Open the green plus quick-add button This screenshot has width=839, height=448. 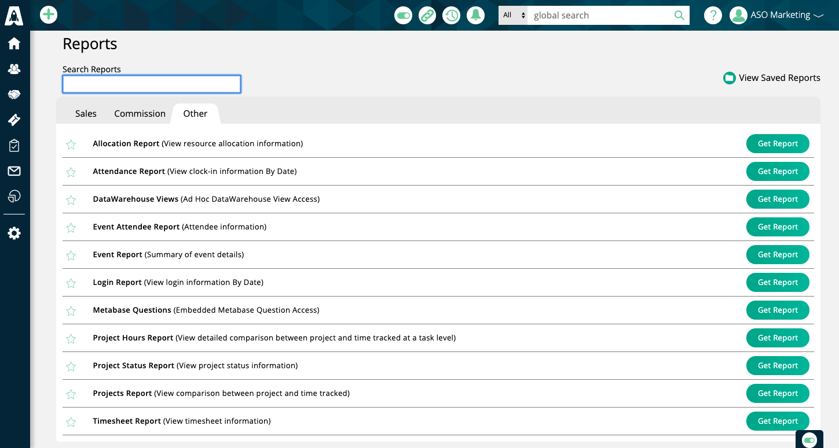[x=49, y=14]
